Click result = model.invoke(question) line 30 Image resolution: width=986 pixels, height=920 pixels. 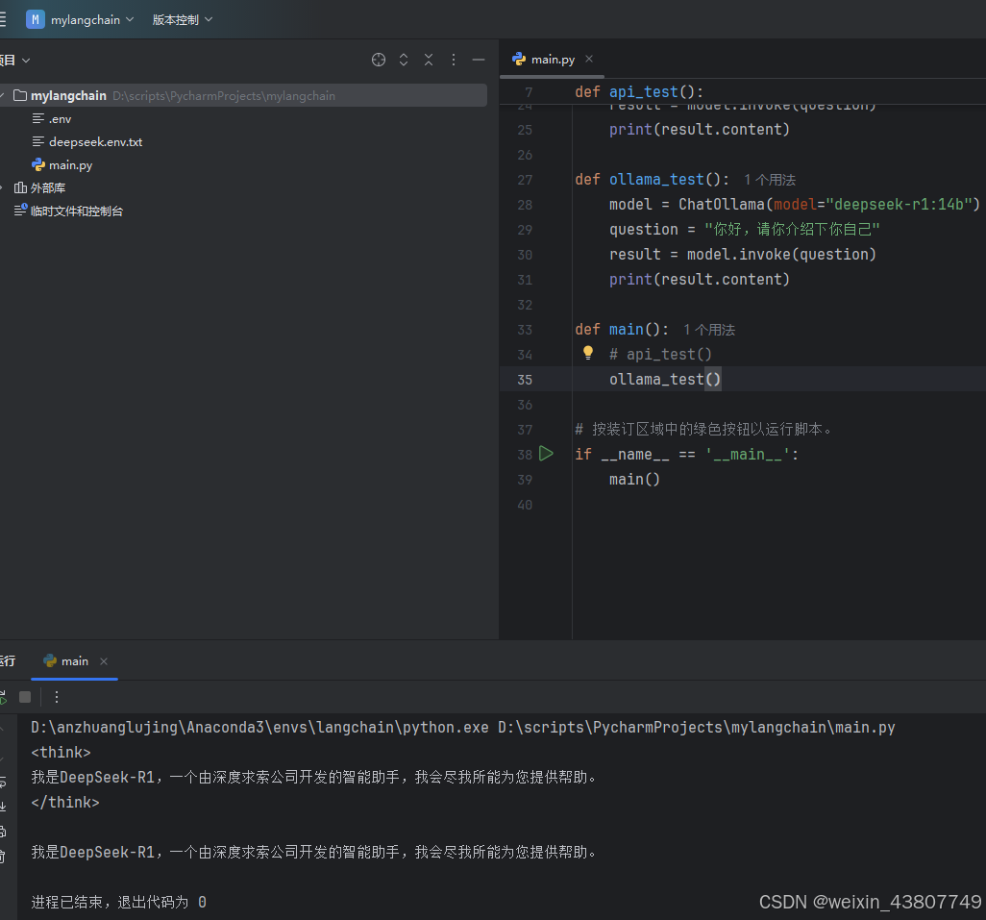pyautogui.click(x=743, y=254)
